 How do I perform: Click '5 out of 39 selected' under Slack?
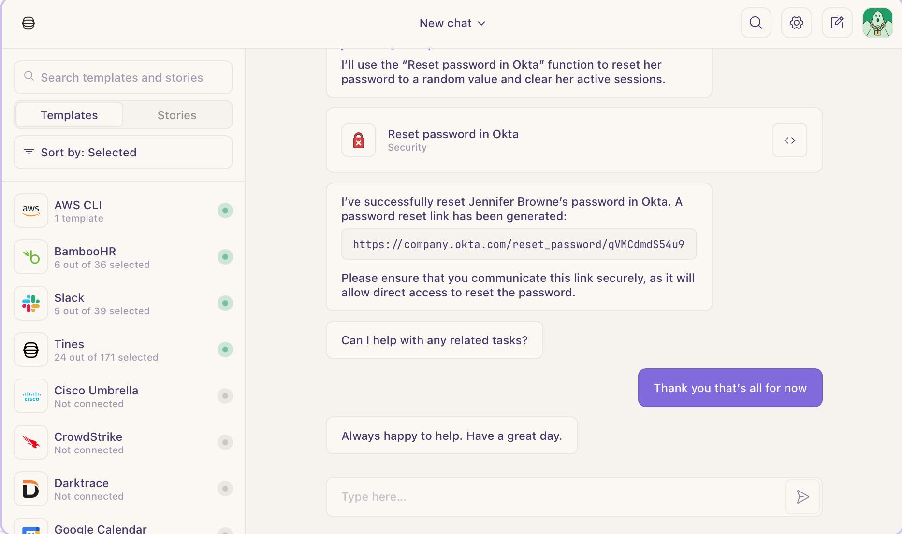point(102,311)
